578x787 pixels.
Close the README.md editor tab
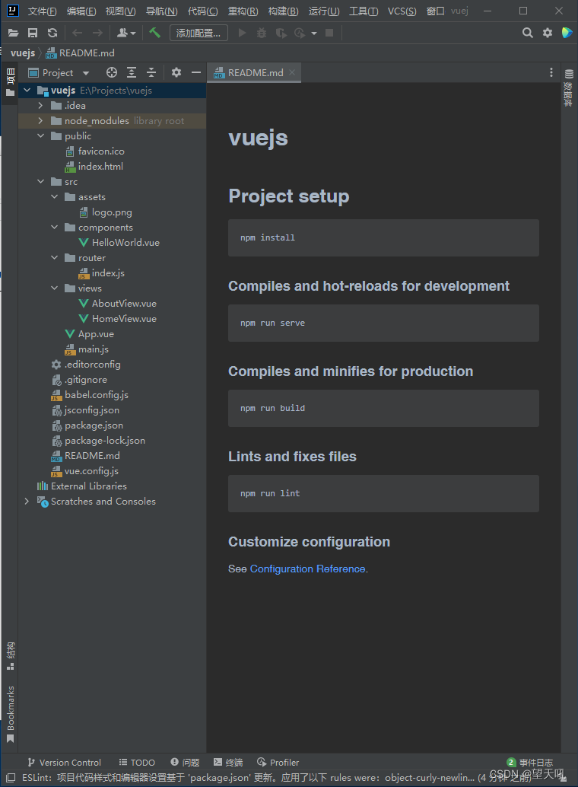[x=292, y=72]
